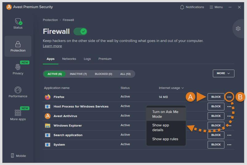Close the Avast window
Image resolution: width=247 pixels, height=165 pixels.
pyautogui.click(x=239, y=7)
